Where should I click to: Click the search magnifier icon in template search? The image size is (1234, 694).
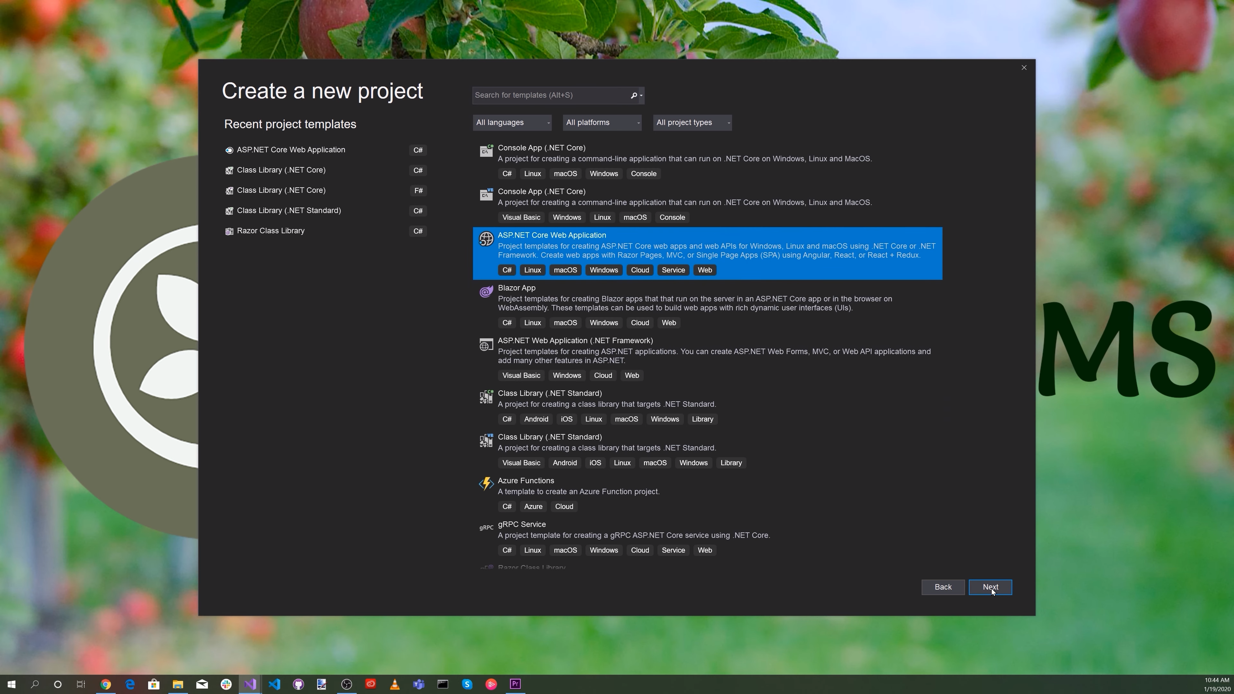[x=633, y=95]
